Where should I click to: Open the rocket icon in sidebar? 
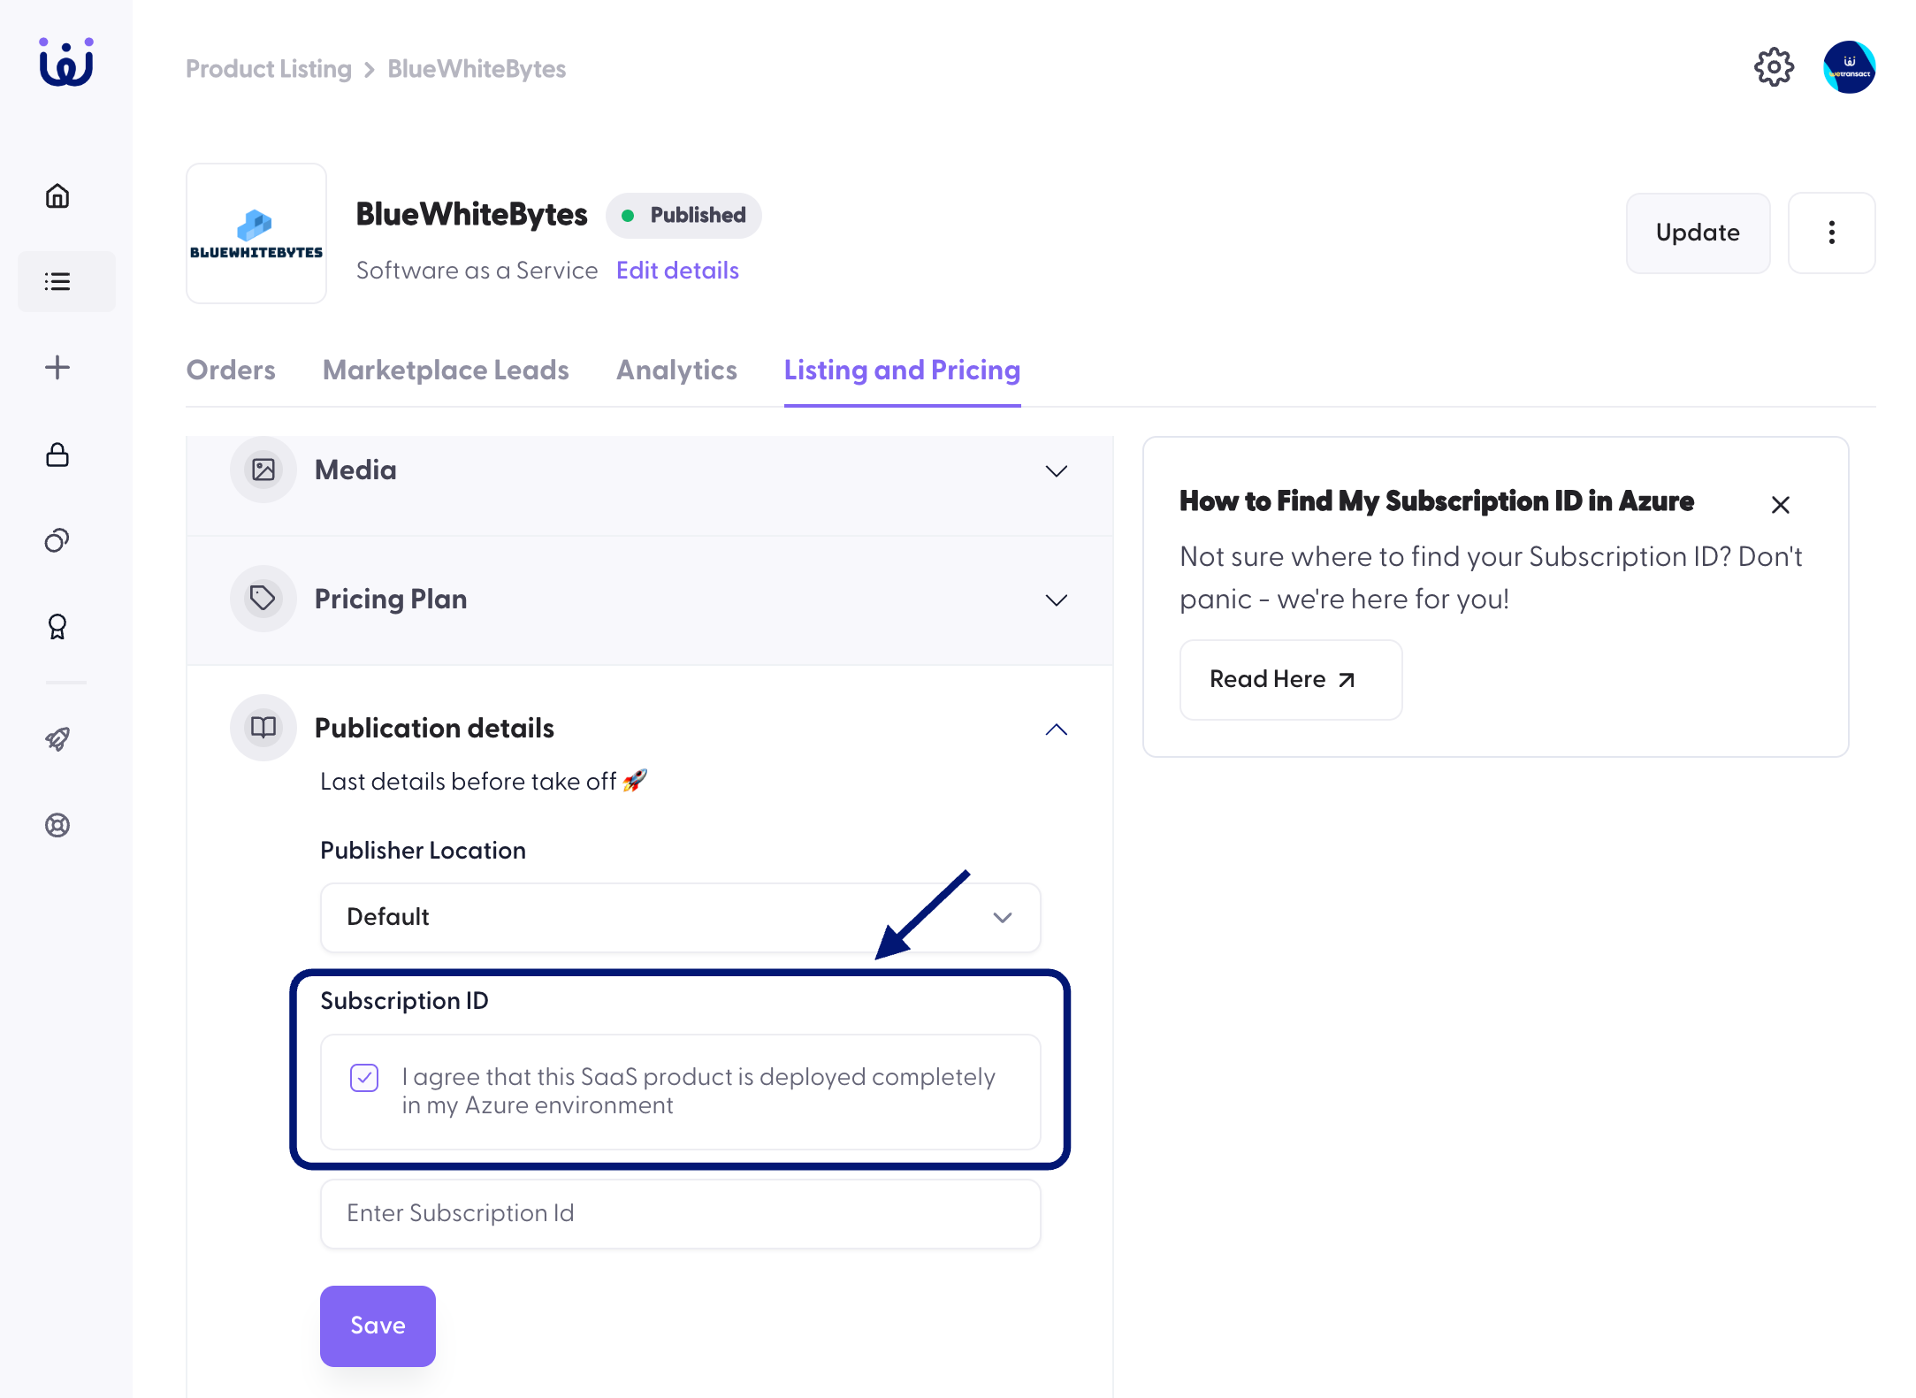(x=57, y=738)
